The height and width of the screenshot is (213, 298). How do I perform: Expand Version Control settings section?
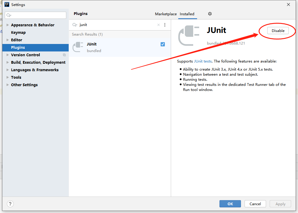tap(7, 55)
